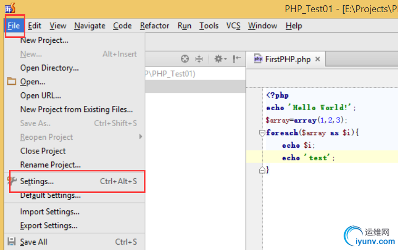
Task: Click the grayed New... menu entry
Action: pyautogui.click(x=75, y=54)
